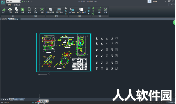The width and height of the screenshot is (176, 104).
Task: Go to last layout tab arrow
Action: pos(7,99)
